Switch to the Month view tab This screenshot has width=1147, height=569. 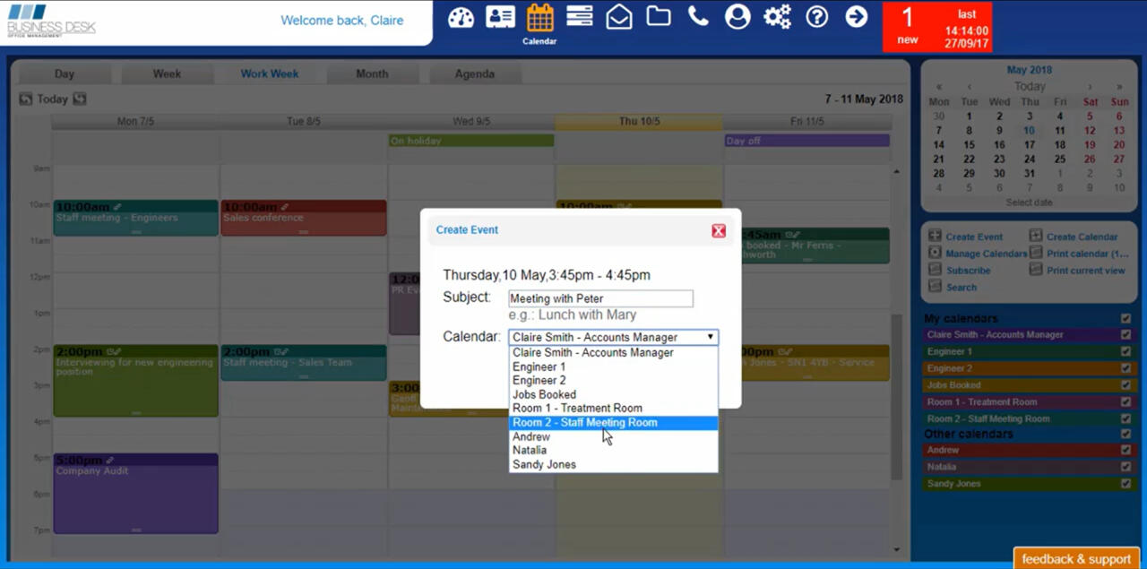(x=372, y=73)
